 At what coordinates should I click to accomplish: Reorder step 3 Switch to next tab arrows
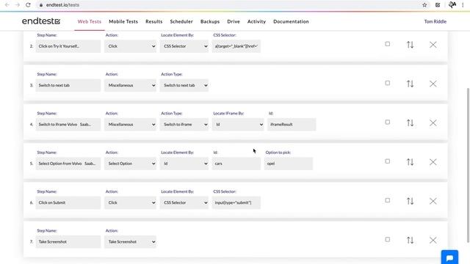[410, 84]
